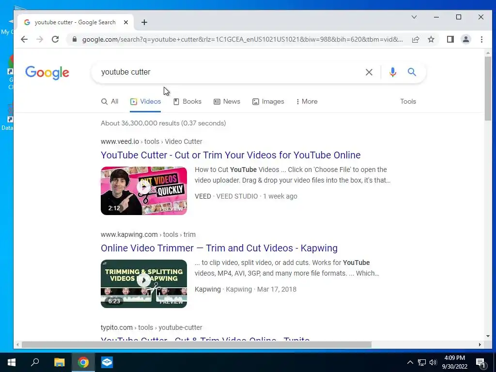
Task: Share this page using the share icon
Action: pos(416,39)
